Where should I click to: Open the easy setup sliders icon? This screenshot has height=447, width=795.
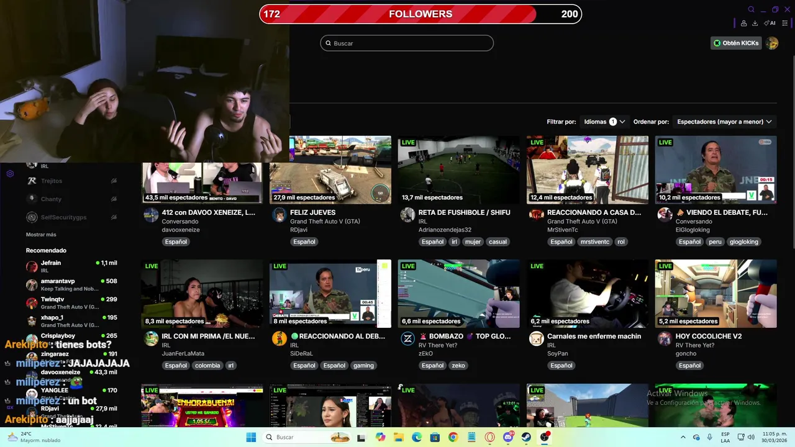pyautogui.click(x=784, y=23)
